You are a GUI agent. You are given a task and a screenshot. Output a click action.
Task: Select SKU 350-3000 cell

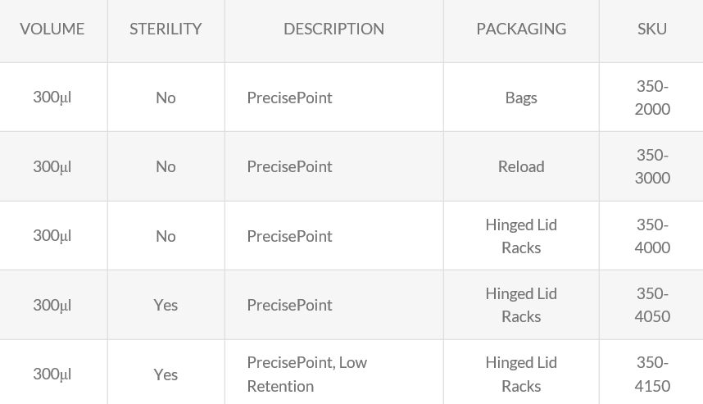(652, 166)
